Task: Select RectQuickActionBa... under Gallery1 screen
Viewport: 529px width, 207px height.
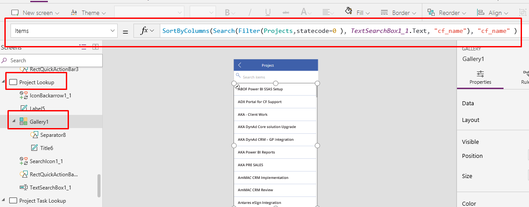Action: (x=54, y=174)
